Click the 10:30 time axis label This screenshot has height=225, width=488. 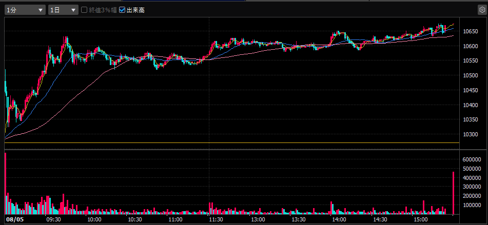(134, 219)
